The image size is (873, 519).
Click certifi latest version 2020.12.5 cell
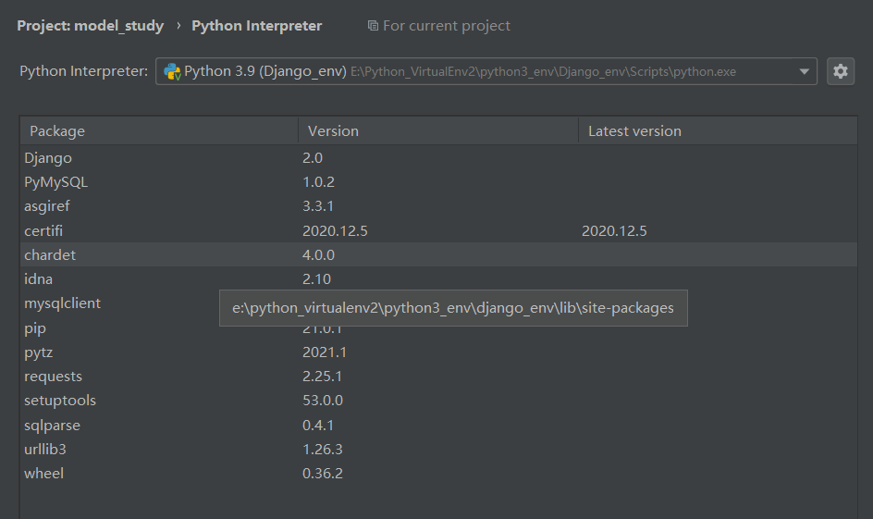point(614,230)
